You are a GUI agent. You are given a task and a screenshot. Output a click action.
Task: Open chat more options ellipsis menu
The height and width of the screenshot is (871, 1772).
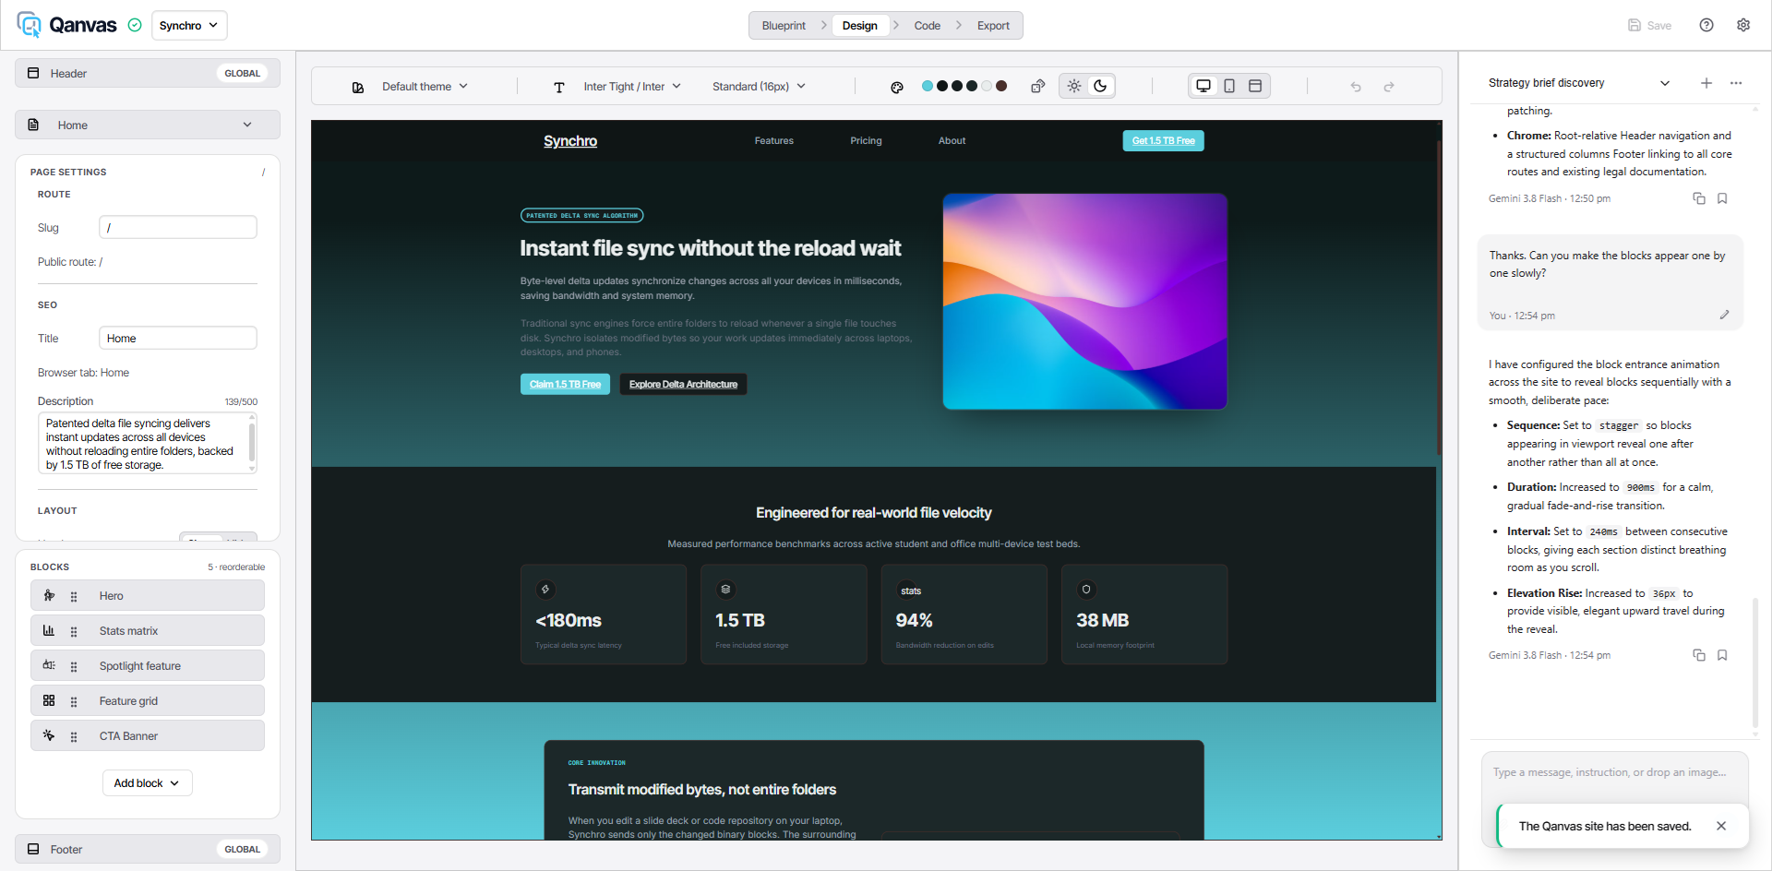pos(1736,83)
